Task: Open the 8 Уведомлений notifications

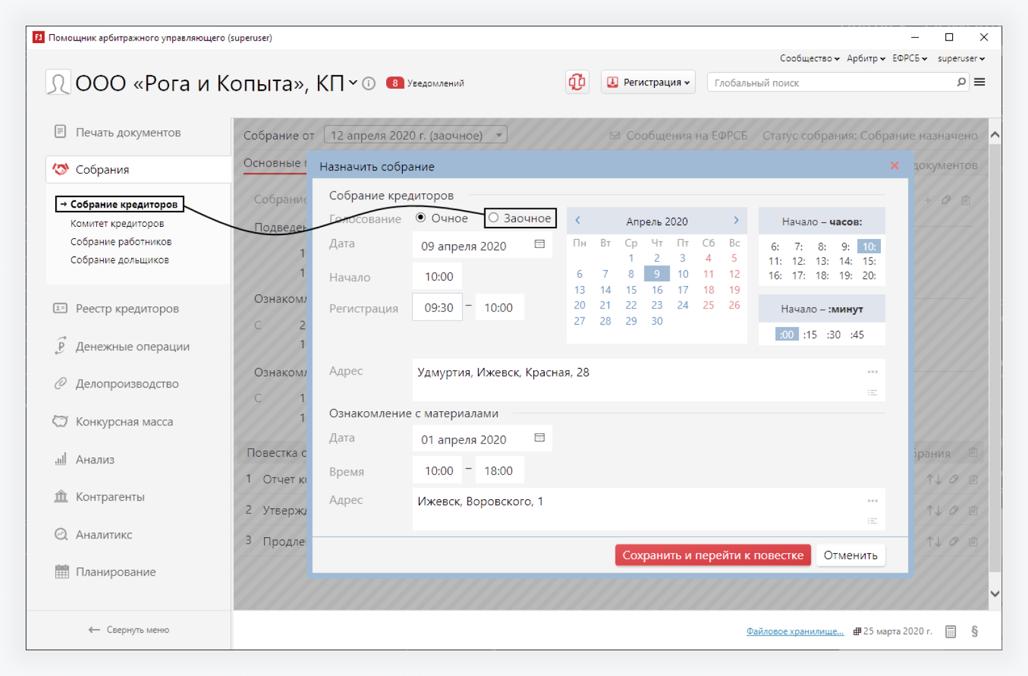Action: tap(425, 83)
